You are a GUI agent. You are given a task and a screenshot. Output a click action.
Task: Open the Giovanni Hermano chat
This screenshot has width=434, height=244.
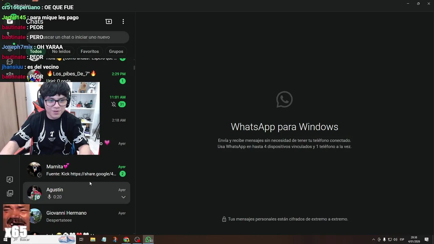tap(76, 217)
